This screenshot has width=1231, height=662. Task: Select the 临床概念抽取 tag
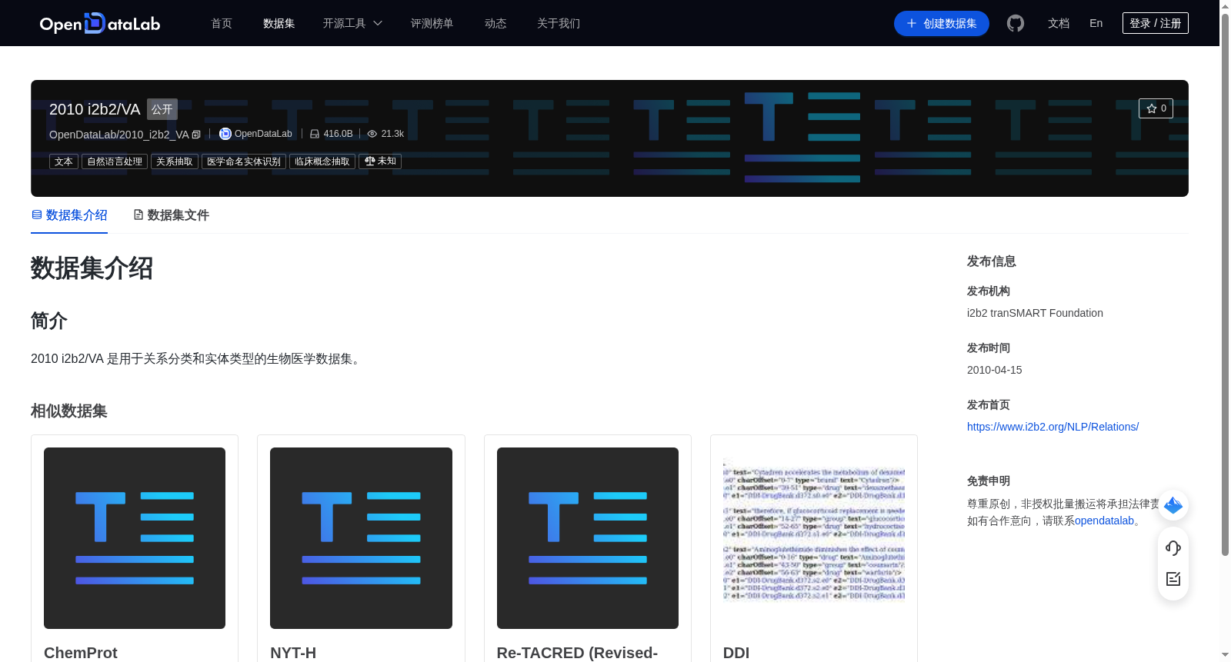click(322, 161)
